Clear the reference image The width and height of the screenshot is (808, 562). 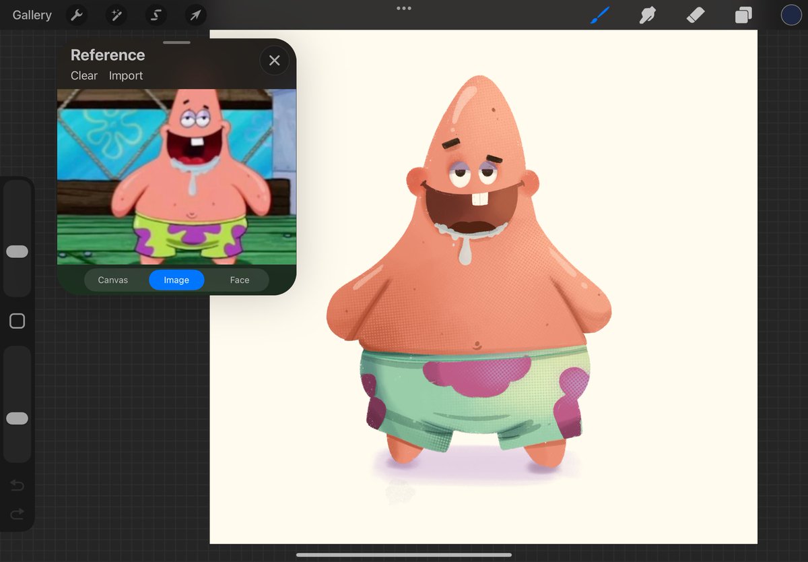(x=84, y=75)
